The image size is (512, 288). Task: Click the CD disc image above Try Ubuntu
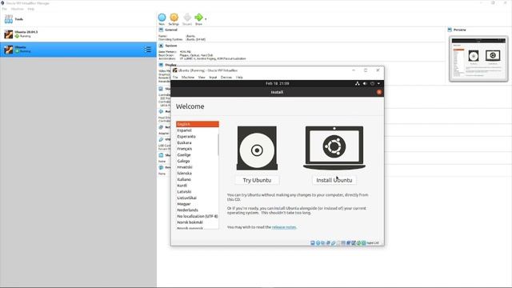(x=257, y=148)
